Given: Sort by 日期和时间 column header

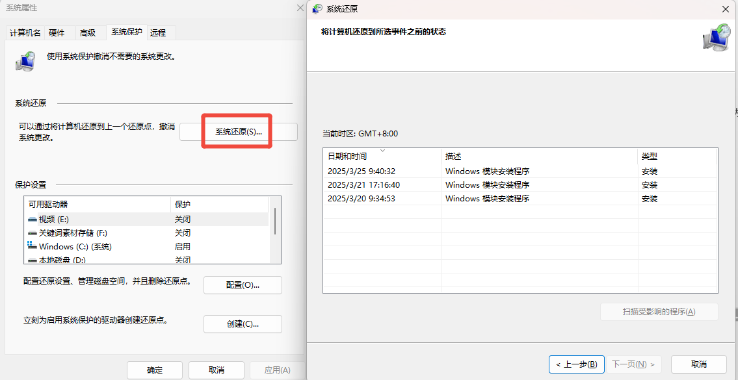Looking at the screenshot, I should tap(382, 156).
